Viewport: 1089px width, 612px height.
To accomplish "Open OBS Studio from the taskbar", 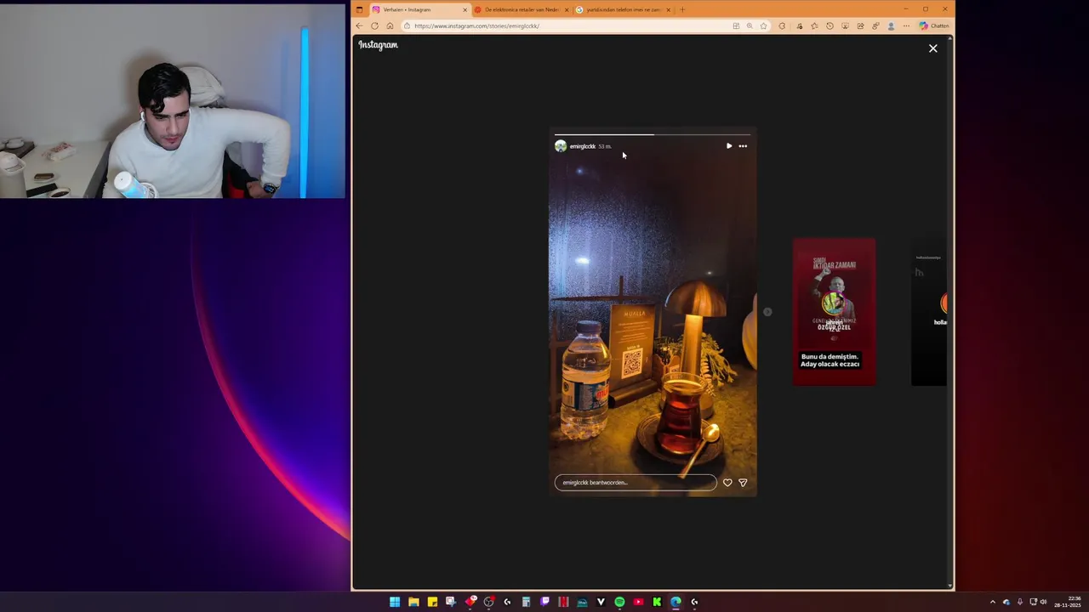I will (x=489, y=602).
